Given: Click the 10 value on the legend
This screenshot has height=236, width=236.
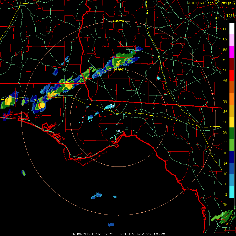Looking at the screenshot, I should pos(225,174).
